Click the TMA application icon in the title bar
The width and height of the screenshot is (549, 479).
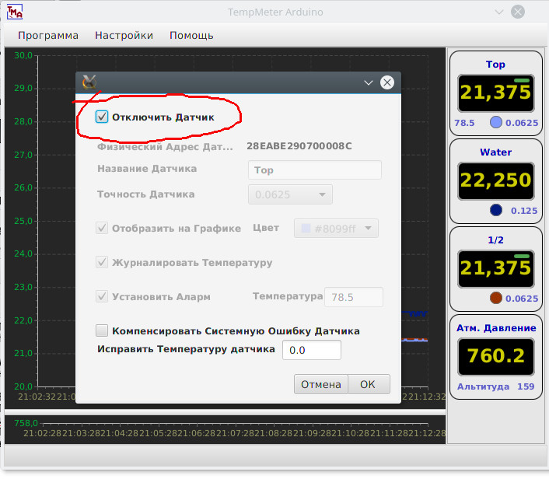pos(14,12)
